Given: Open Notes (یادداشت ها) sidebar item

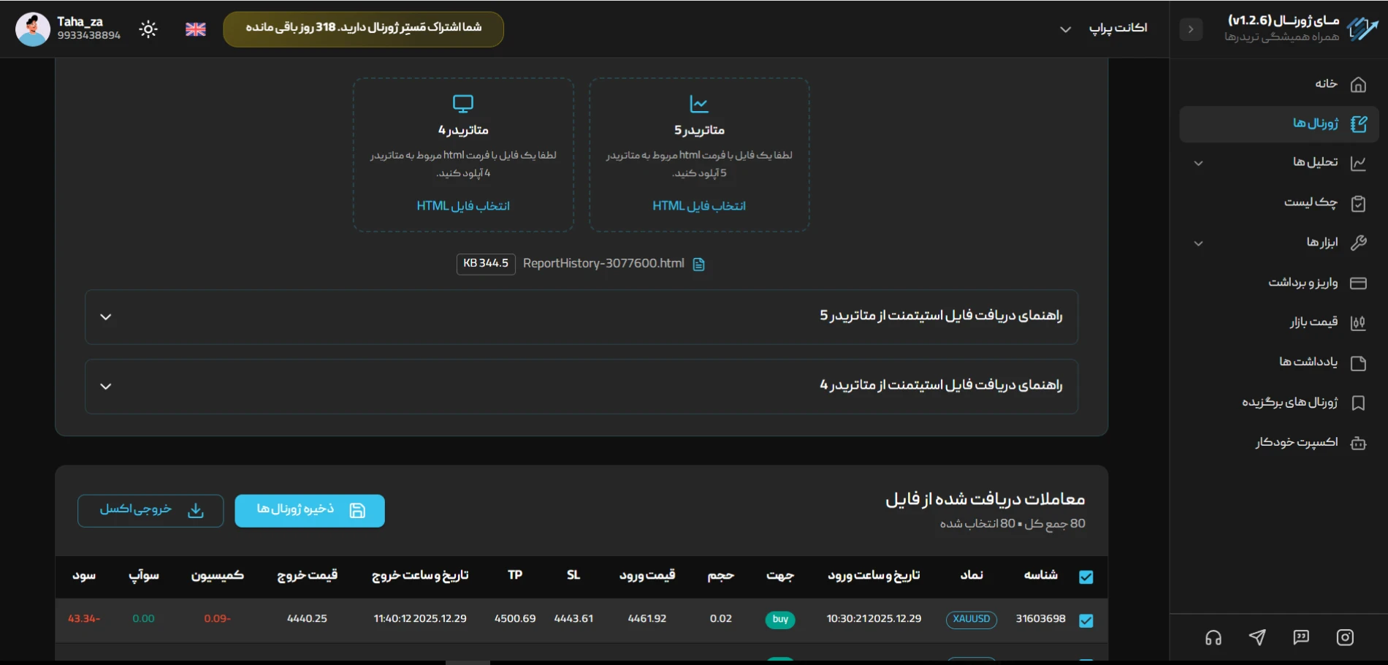Looking at the screenshot, I should click(x=1279, y=362).
